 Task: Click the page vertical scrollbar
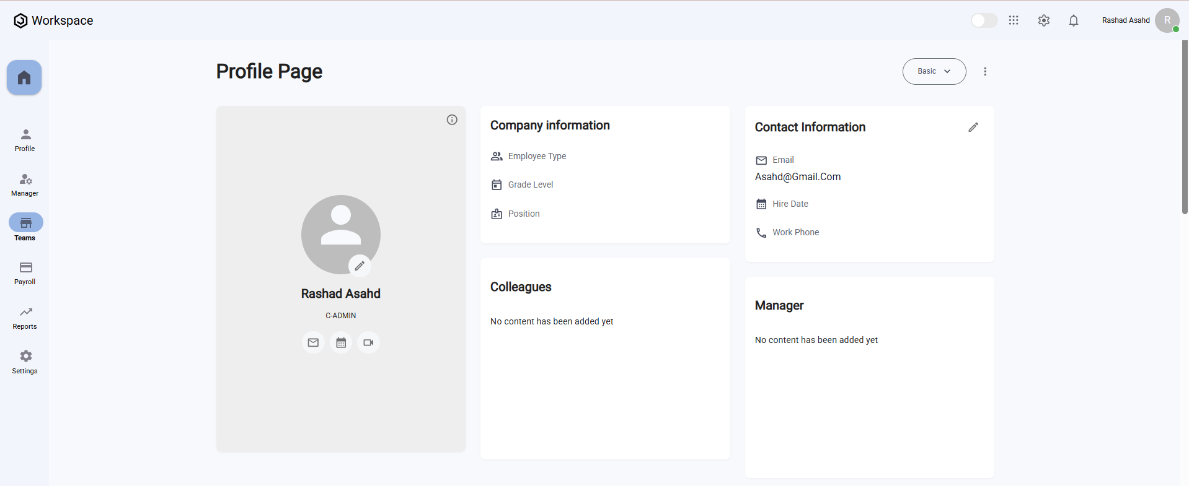coord(1185,128)
